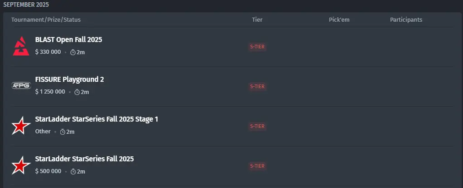This screenshot has width=463, height=188.
Task: Click the Tournament/Prize/Status column header
Action: pyautogui.click(x=46, y=20)
